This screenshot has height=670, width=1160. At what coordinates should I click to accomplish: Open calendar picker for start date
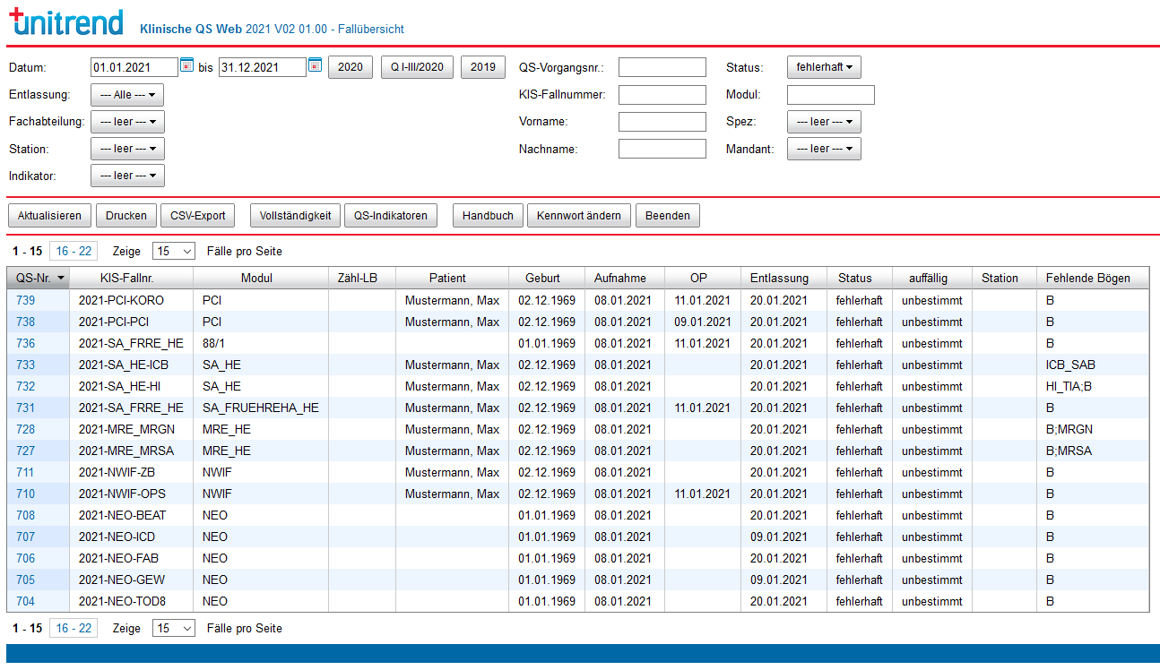click(x=186, y=64)
